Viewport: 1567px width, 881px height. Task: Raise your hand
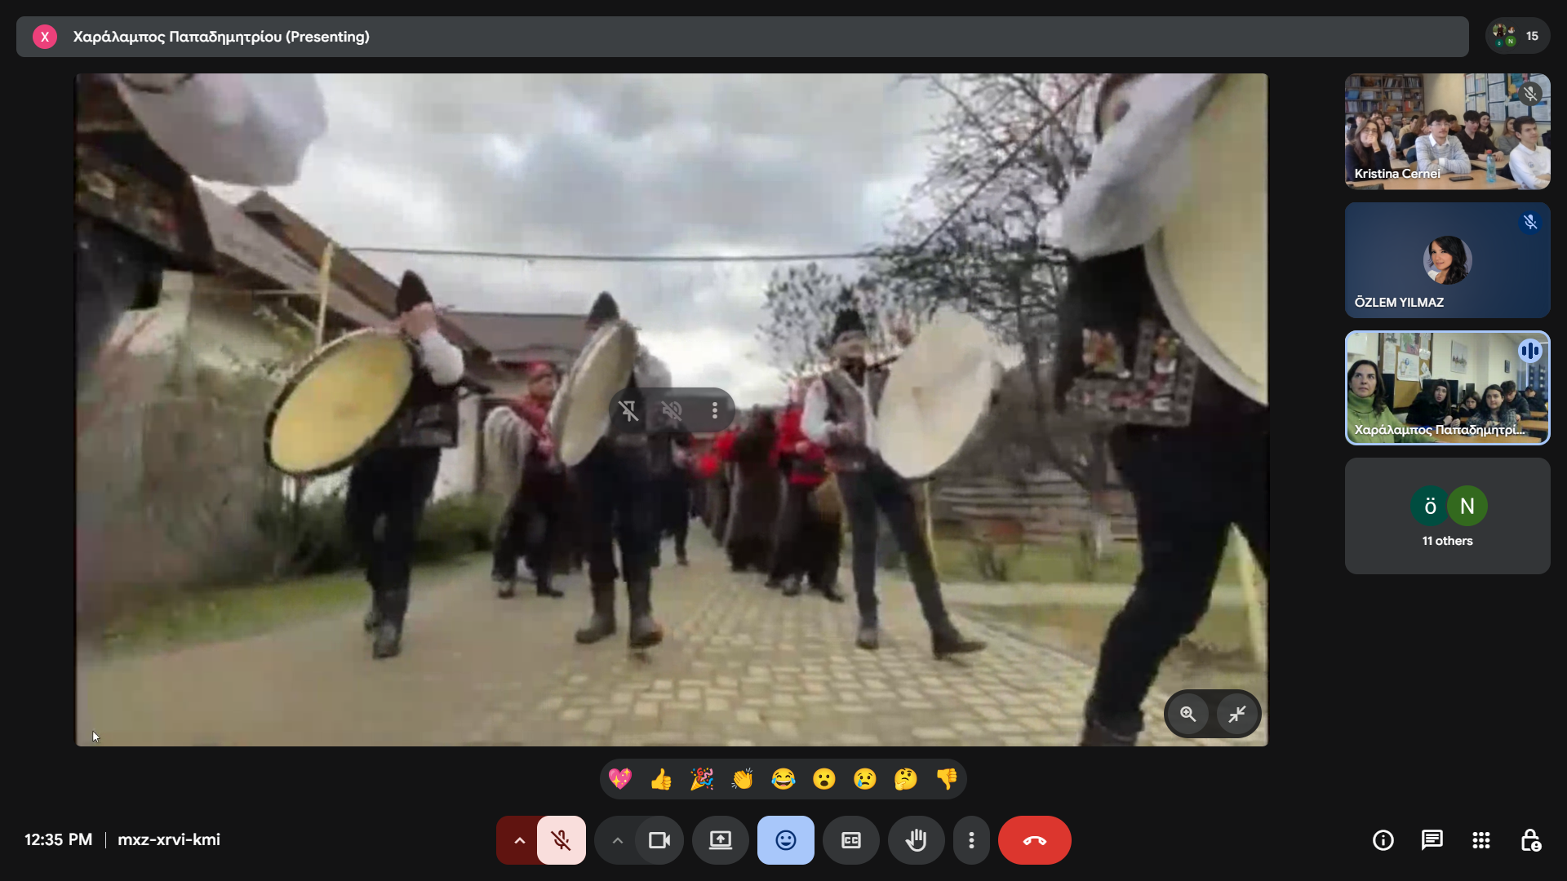(916, 840)
